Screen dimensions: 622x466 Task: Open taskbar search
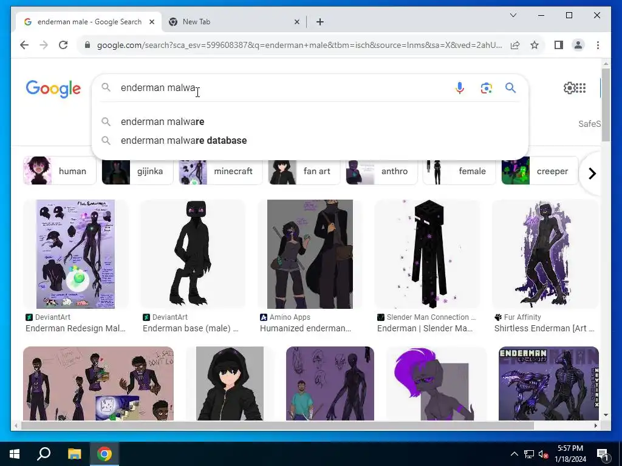[44, 454]
